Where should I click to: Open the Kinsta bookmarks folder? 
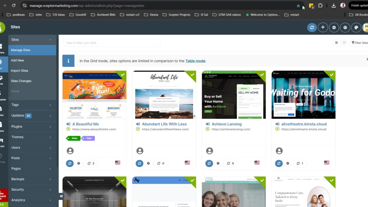pyautogui.click(x=151, y=15)
